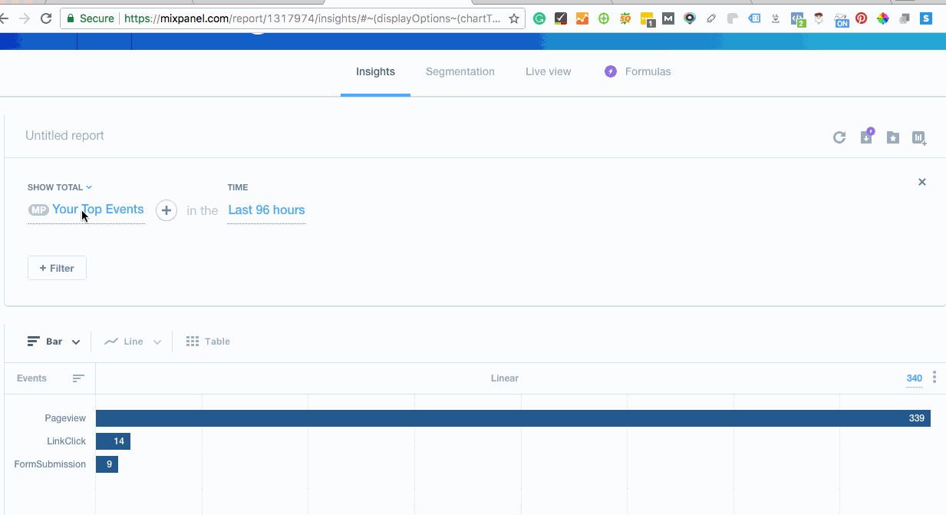Click the Grammarly extension icon
This screenshot has height=515, width=946.
click(539, 18)
